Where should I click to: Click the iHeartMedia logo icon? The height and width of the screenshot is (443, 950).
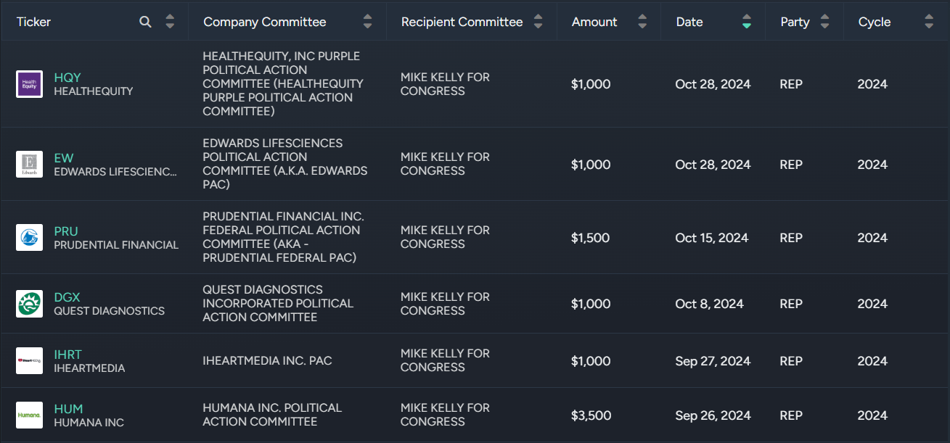[x=30, y=360]
